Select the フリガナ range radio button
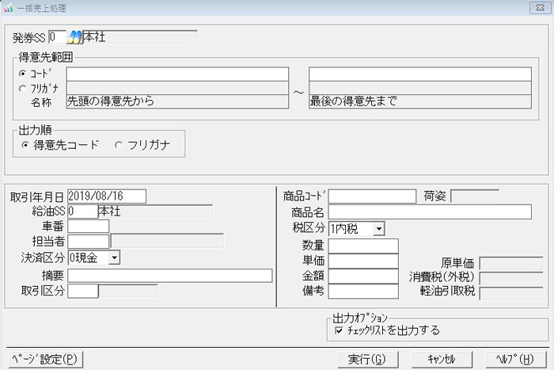The height and width of the screenshot is (370, 554). coord(22,88)
